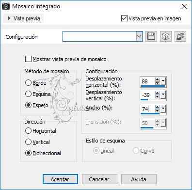Screen dimensions: 192x190
Task: Click the randomize parameters dice icon
Action: pyautogui.click(x=166, y=36)
